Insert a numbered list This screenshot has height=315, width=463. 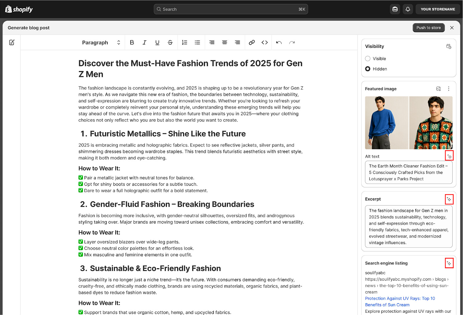[185, 42]
